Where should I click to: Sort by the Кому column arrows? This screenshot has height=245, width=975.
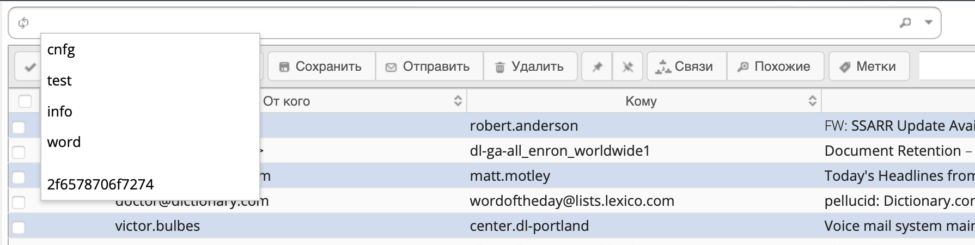coord(812,101)
